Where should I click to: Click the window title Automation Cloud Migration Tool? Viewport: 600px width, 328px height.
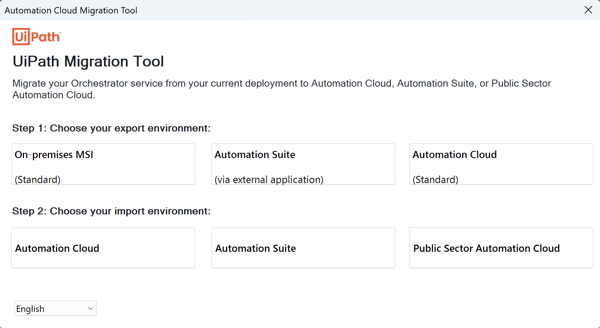(x=71, y=10)
